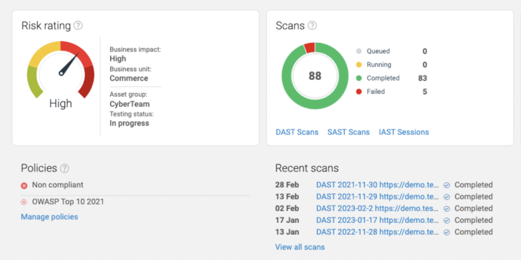Viewport: 521px width, 260px height.
Task: Click the 88 total in scans donut chart
Action: [315, 76]
